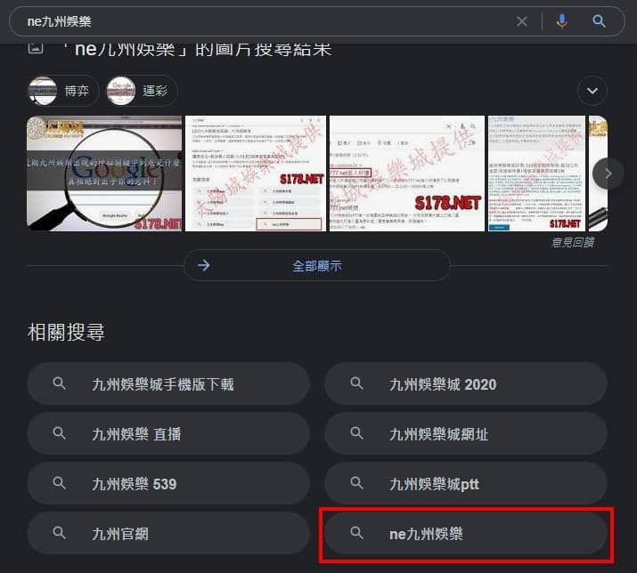
Task: Search related term 九州娛樂城 2020
Action: pos(466,383)
